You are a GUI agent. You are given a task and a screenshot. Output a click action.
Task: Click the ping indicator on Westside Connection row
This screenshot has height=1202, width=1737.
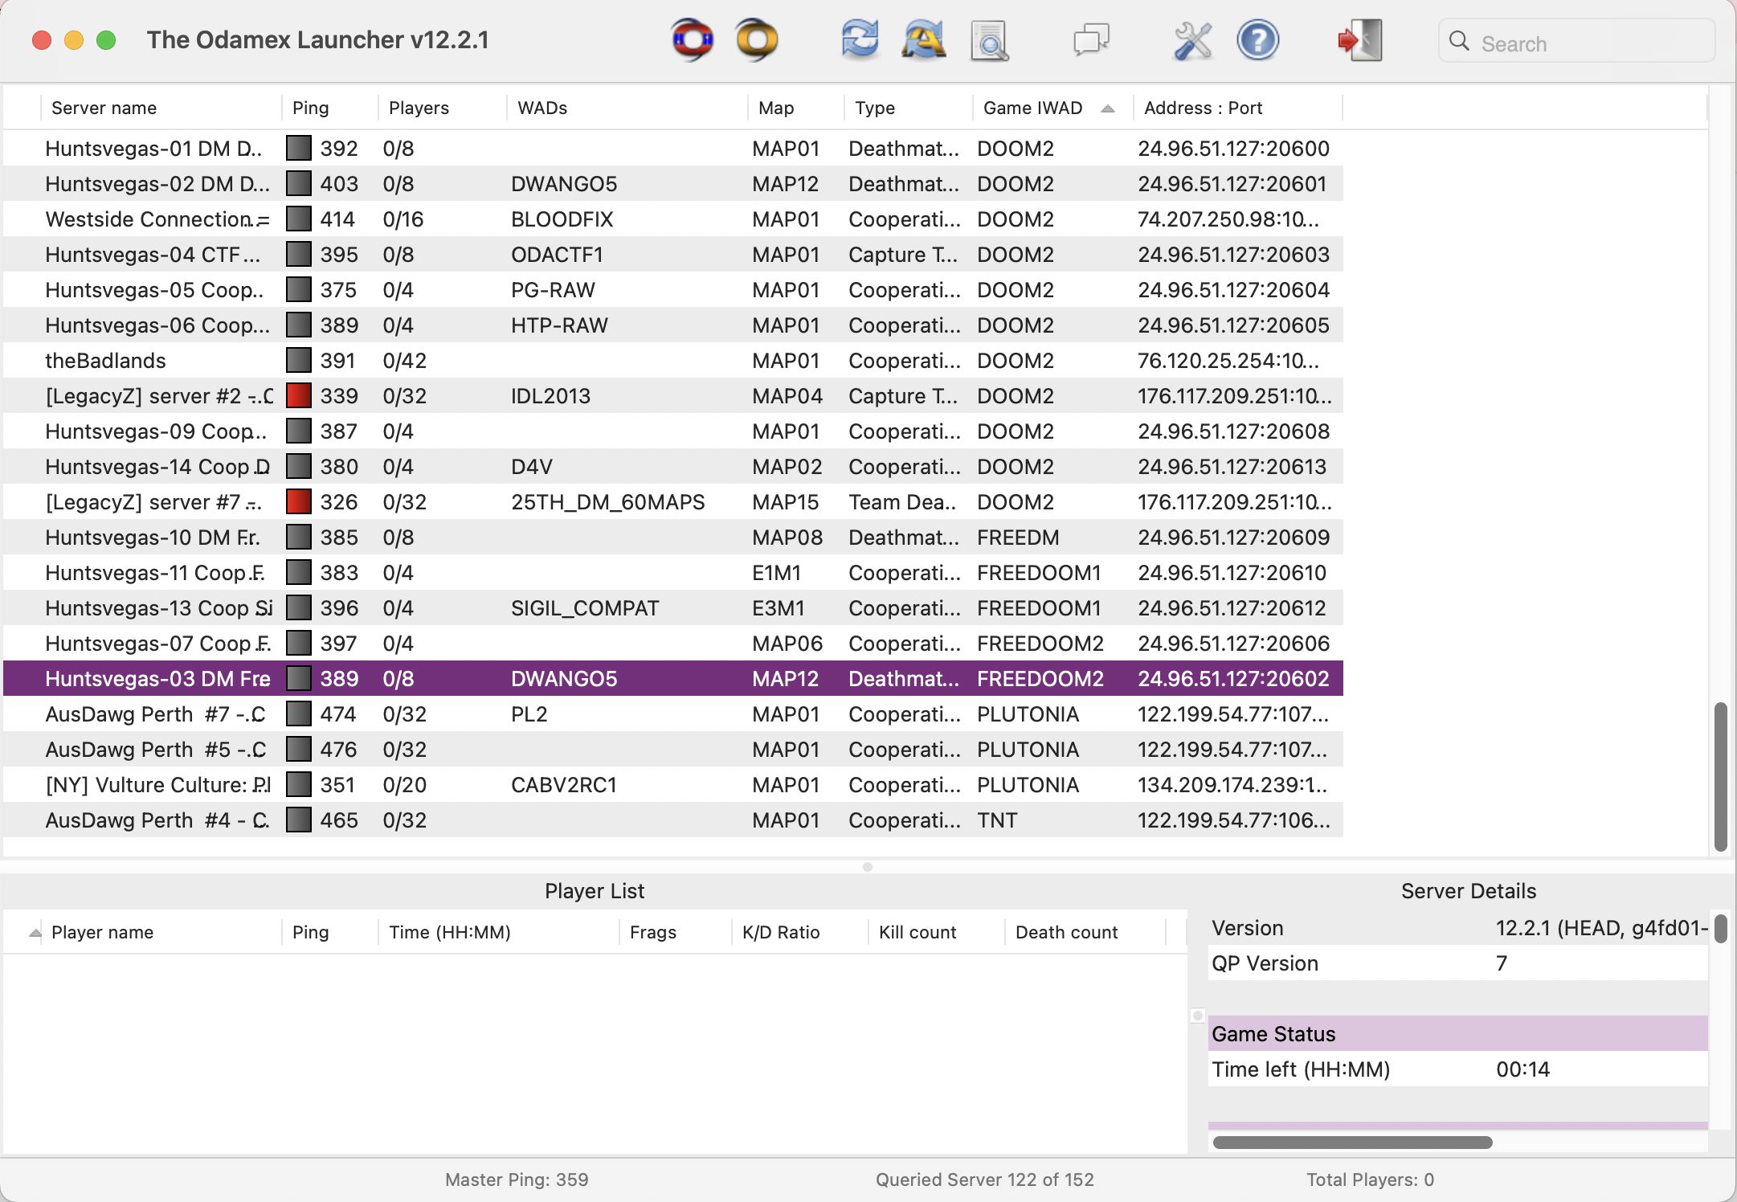click(299, 219)
